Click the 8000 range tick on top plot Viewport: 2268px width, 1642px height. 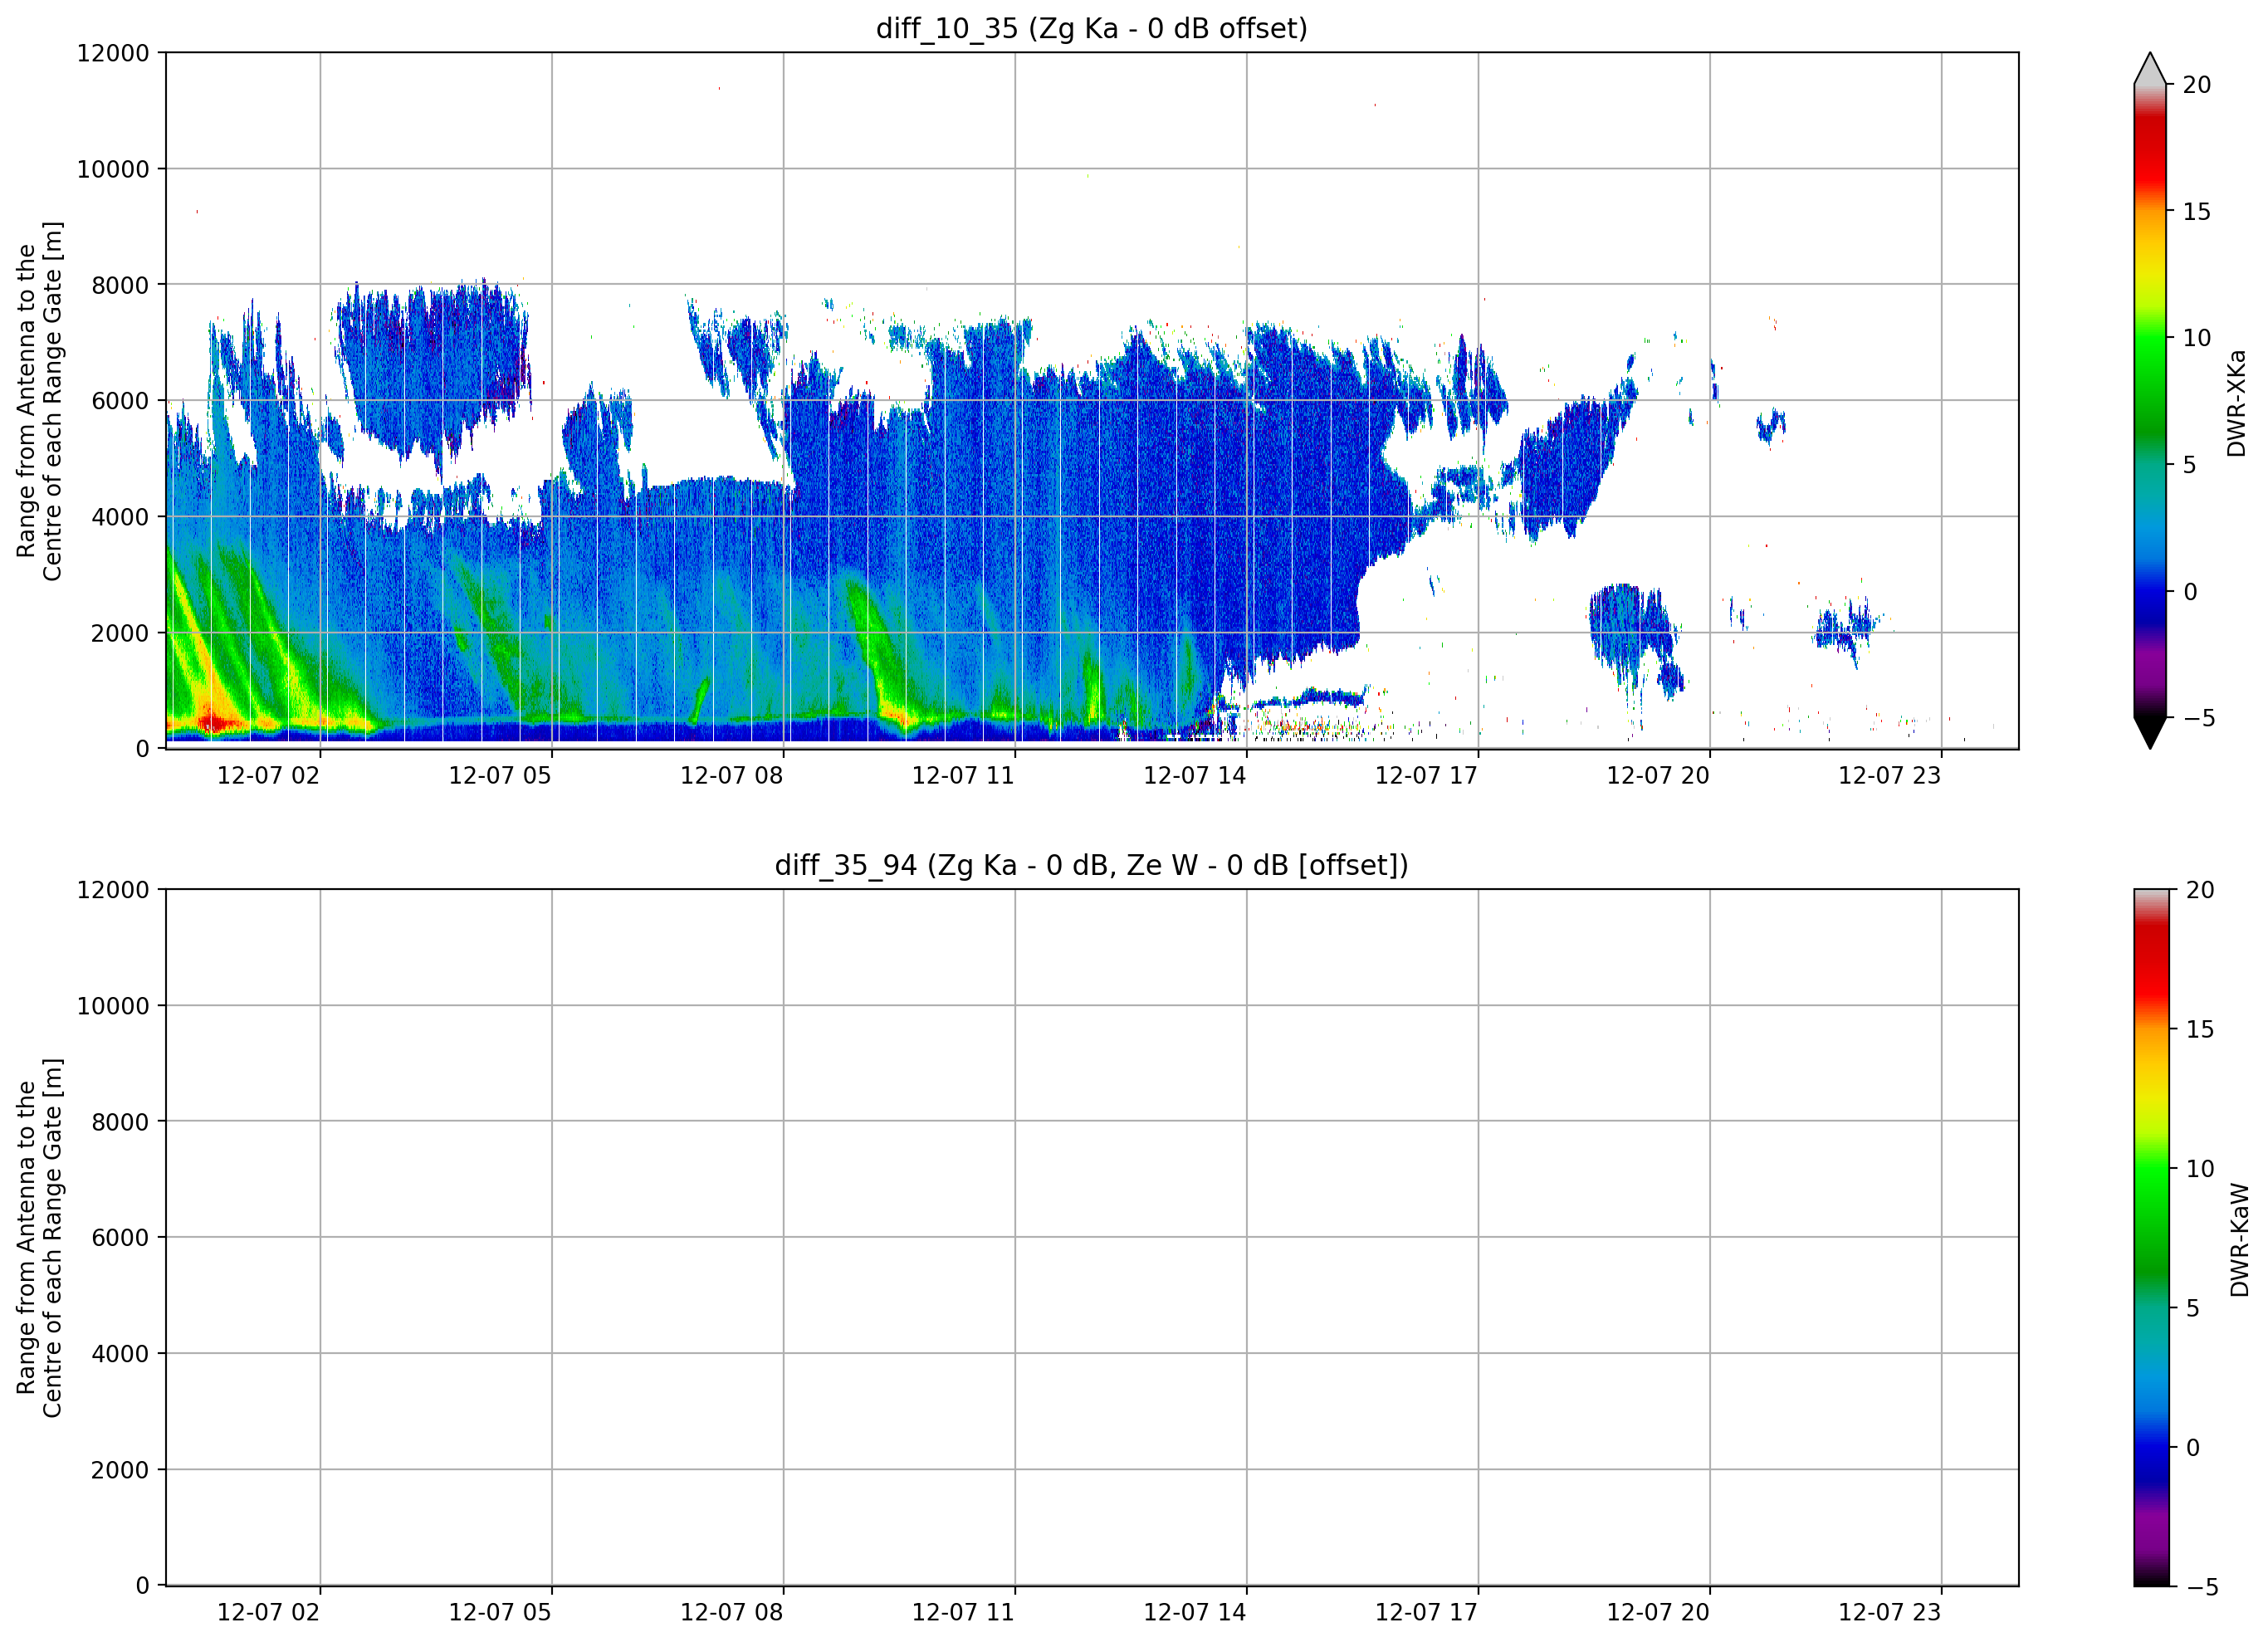pos(120,285)
